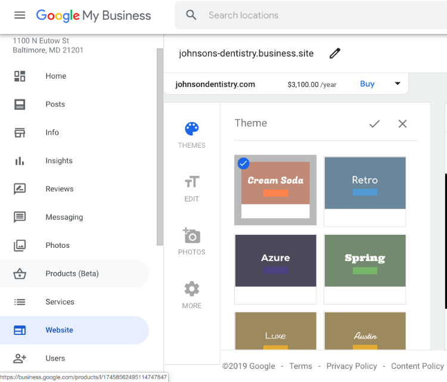The width and height of the screenshot is (447, 382).
Task: Click the Messaging chat icon
Action: pyautogui.click(x=20, y=218)
